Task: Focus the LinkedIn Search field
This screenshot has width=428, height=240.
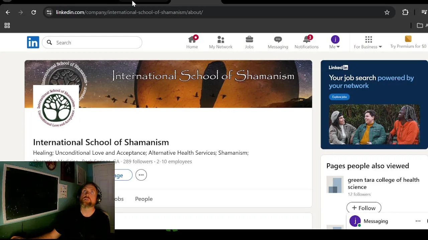Action: point(92,42)
